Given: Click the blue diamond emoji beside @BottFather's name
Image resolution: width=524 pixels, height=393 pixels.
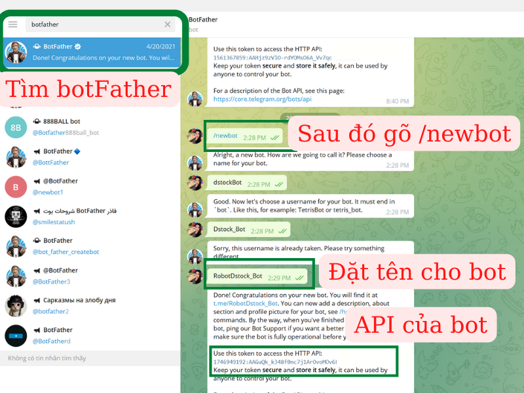Looking at the screenshot, I should tap(77, 151).
